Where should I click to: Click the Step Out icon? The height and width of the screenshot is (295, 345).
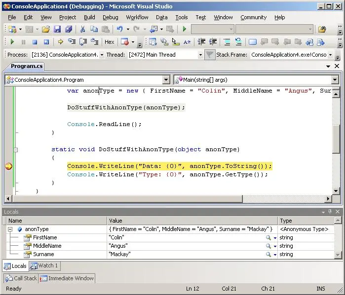pyautogui.click(x=95, y=42)
